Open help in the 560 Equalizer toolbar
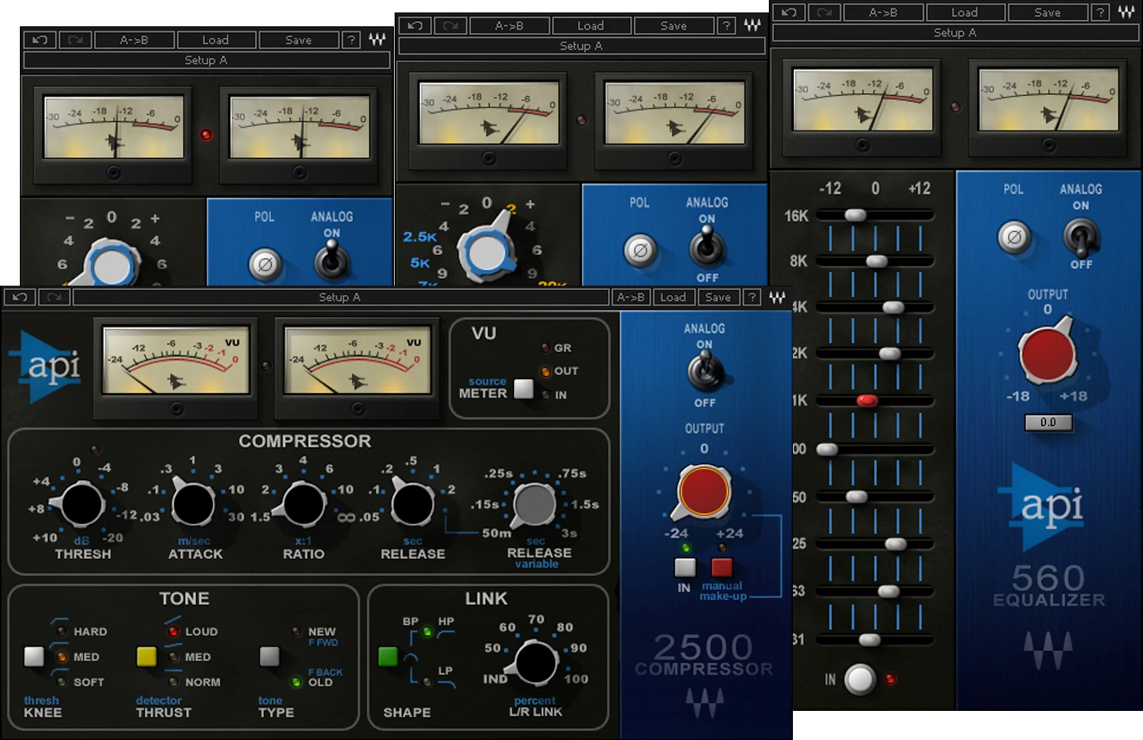 pyautogui.click(x=1100, y=12)
